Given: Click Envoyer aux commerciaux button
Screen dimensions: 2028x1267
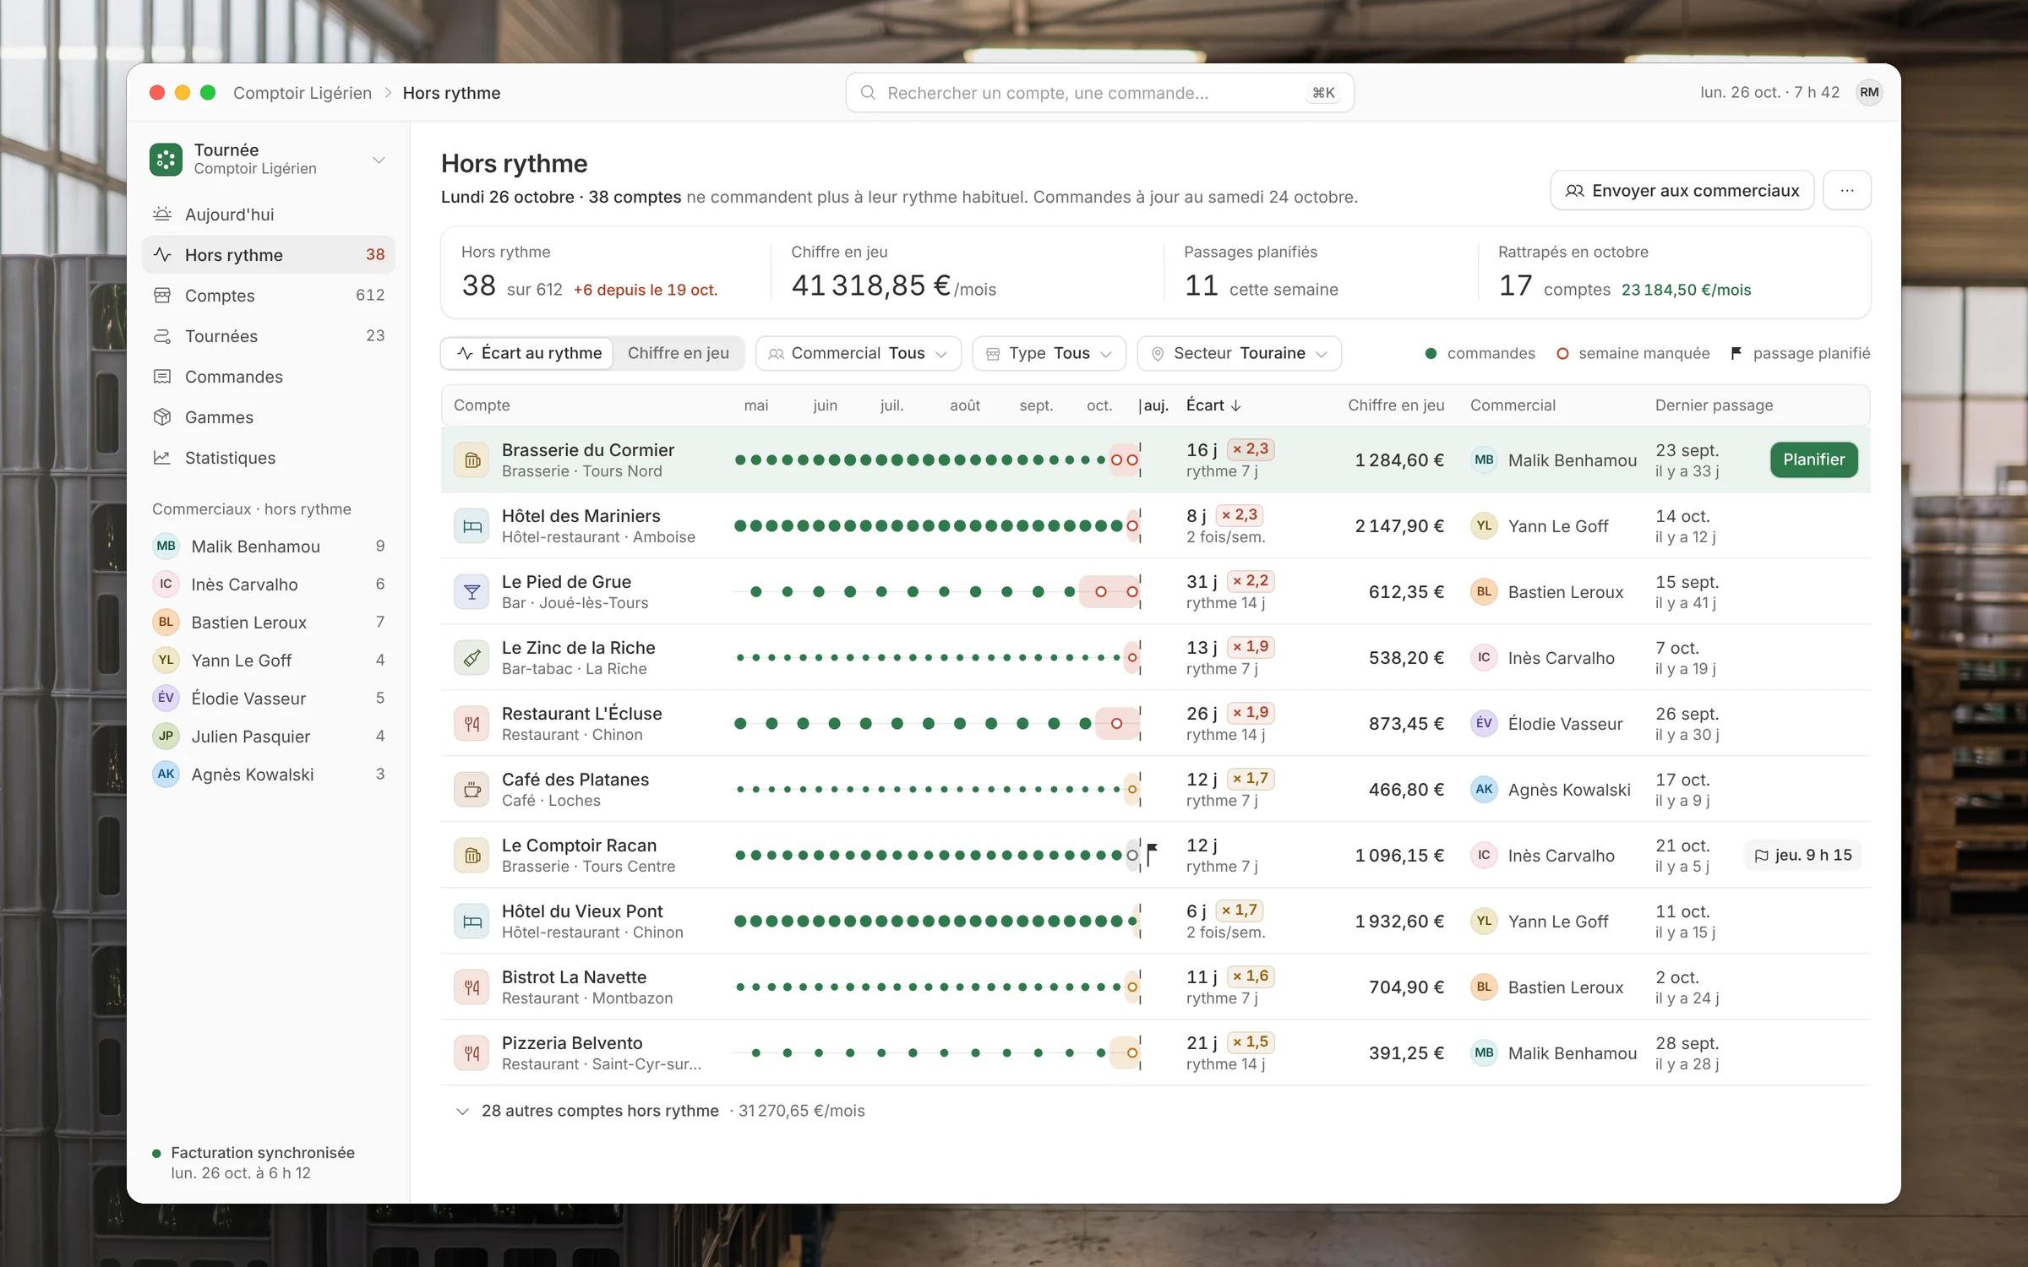Looking at the screenshot, I should click(1682, 191).
